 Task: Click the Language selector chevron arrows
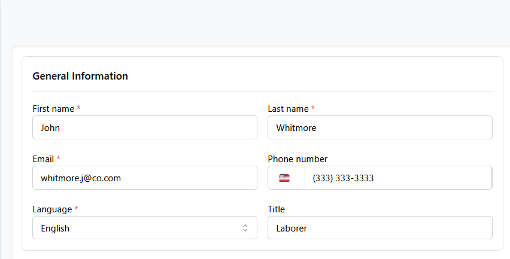coord(245,228)
